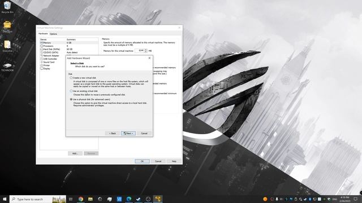This screenshot has height=203, width=362.
Task: Open the Recycle Bin desktop icon
Action: (x=7, y=7)
